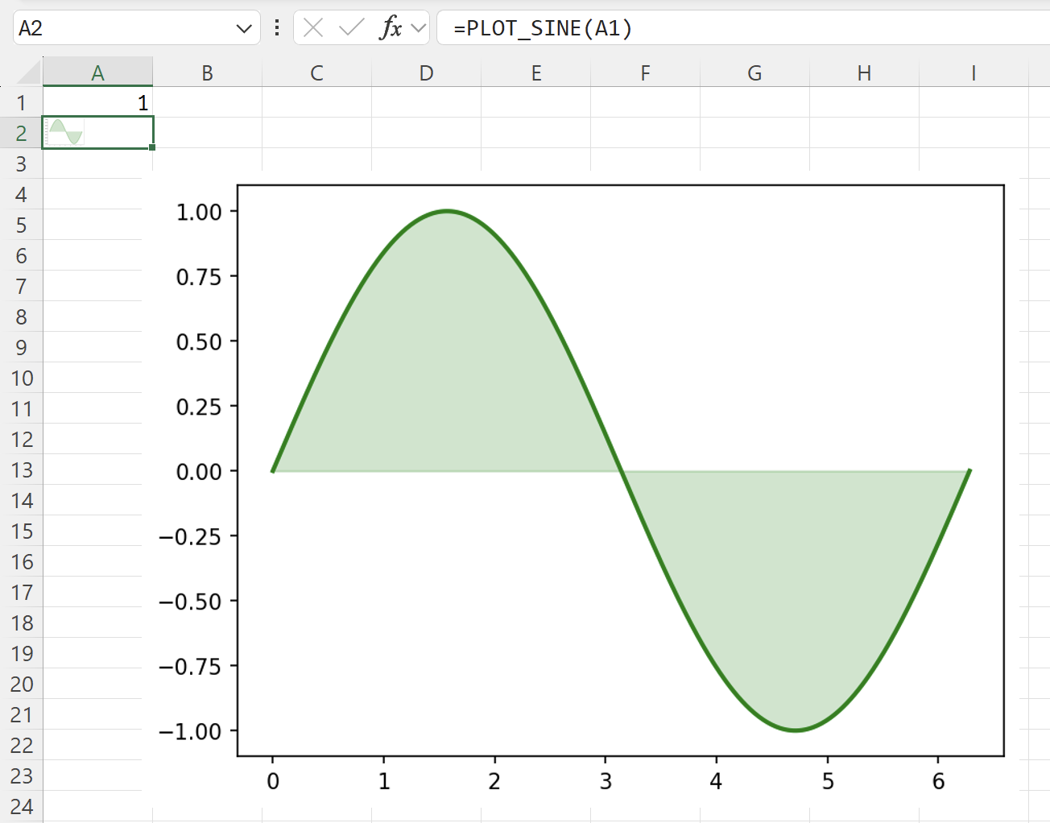Click cell A1 containing value 1
Viewport: 1050px width, 823px height.
97,102
